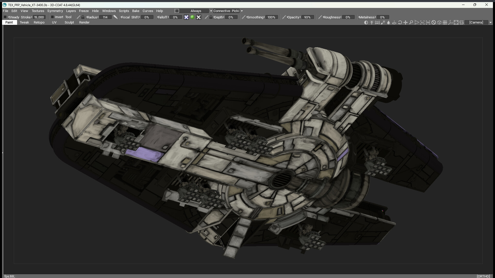Enable the Invert Tool checkbox
Image resolution: width=495 pixels, height=278 pixels.
(x=52, y=17)
